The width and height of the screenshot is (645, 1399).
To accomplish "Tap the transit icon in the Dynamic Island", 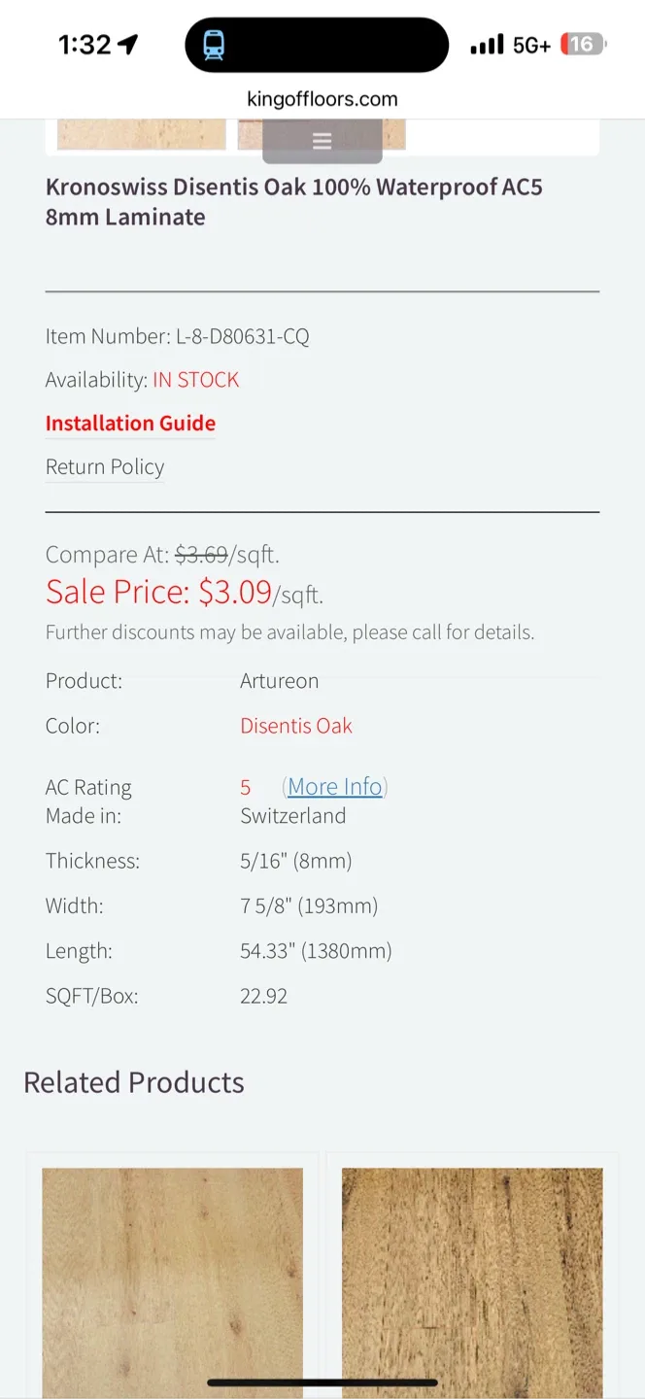I will [x=216, y=44].
